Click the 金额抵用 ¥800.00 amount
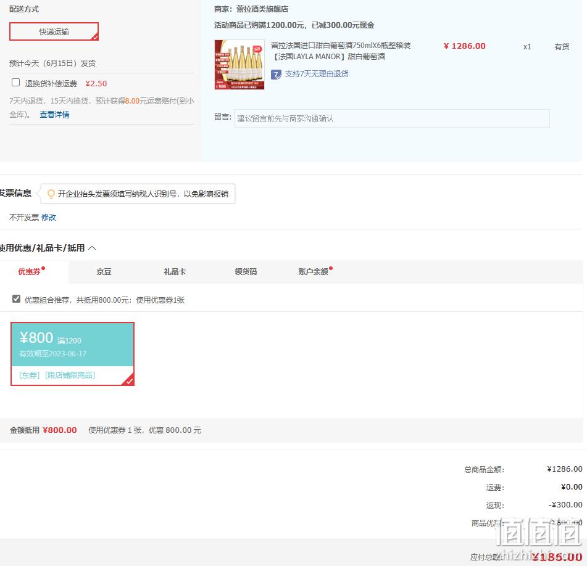The width and height of the screenshot is (587, 566). [60, 430]
